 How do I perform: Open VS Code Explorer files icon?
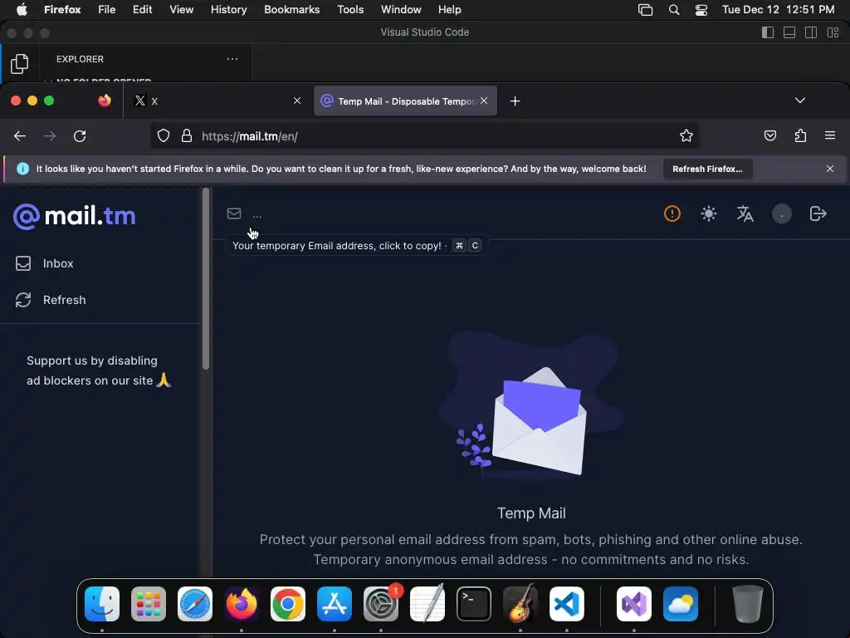(x=20, y=63)
